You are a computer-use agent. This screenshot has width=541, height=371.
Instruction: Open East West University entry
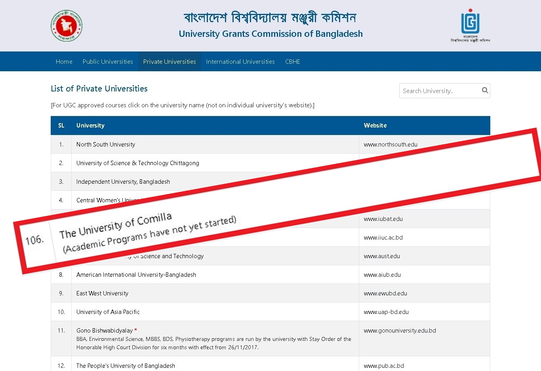103,293
